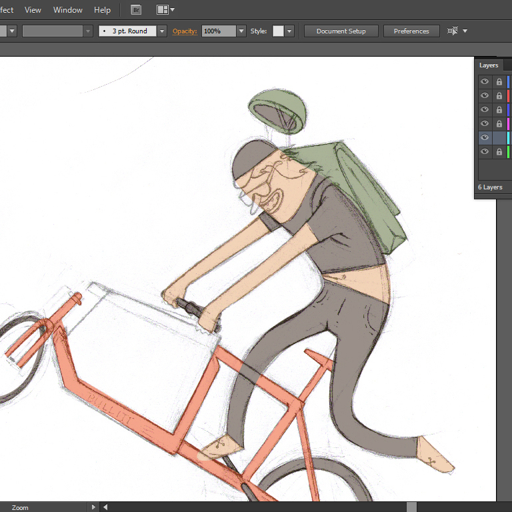
Task: Open the Help menu
Action: [x=102, y=10]
